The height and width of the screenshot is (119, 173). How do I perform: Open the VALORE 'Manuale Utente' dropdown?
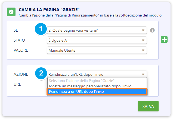pyautogui.click(x=97, y=50)
